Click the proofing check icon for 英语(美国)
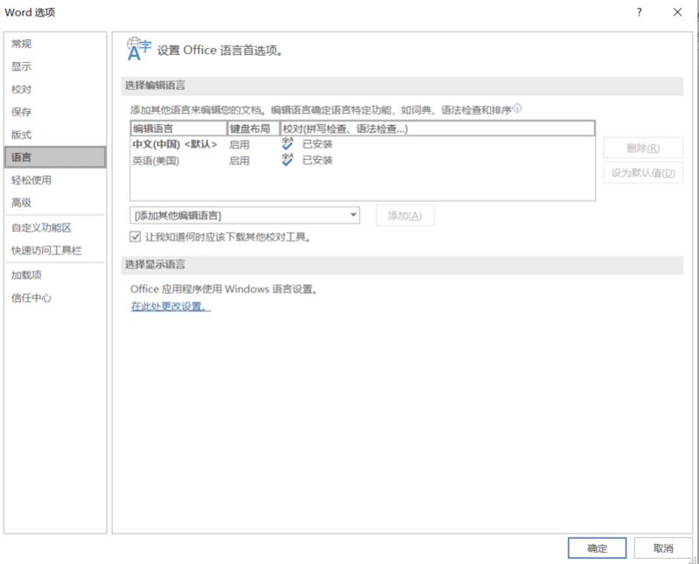This screenshot has width=699, height=564. (x=288, y=160)
